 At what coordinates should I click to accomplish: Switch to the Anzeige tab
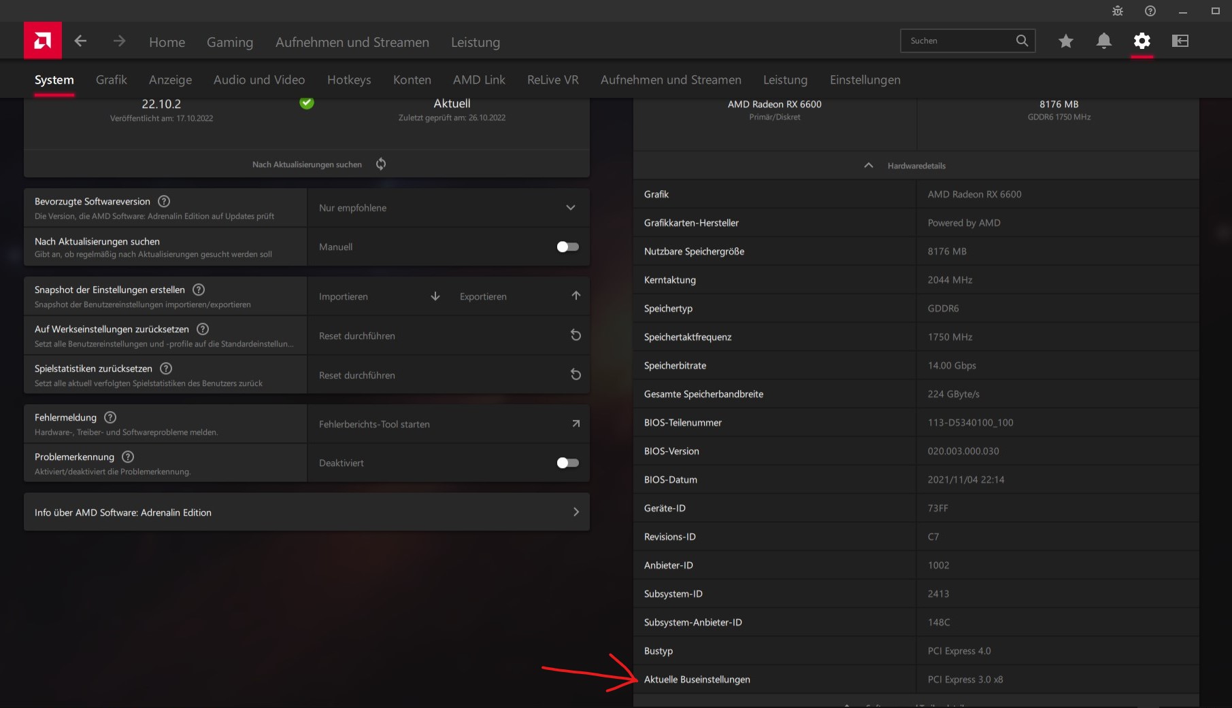pos(170,80)
